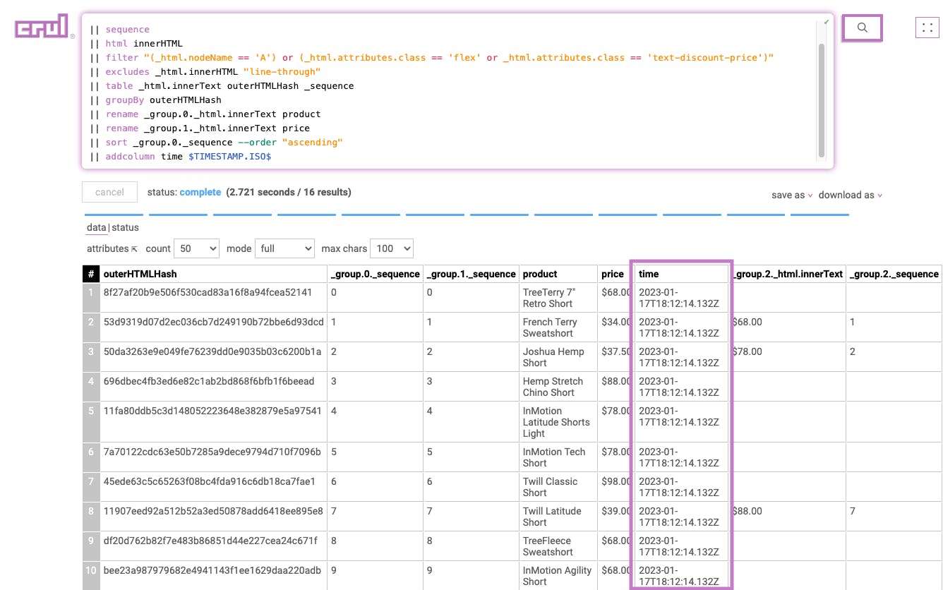Click the time column header

coord(681,274)
